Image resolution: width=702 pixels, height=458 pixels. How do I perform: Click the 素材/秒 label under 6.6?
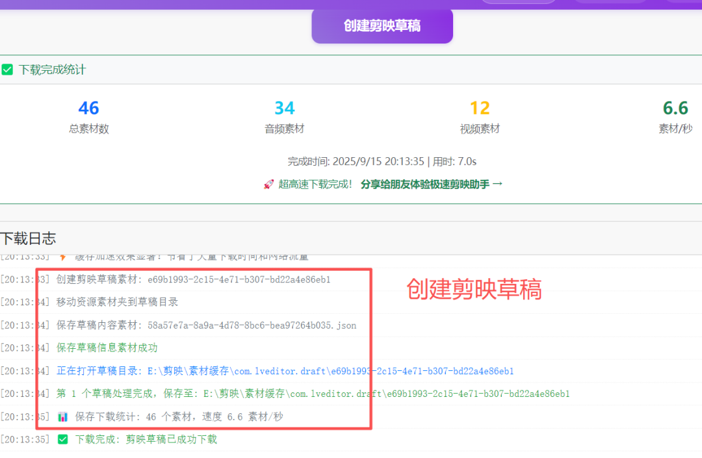pyautogui.click(x=675, y=129)
